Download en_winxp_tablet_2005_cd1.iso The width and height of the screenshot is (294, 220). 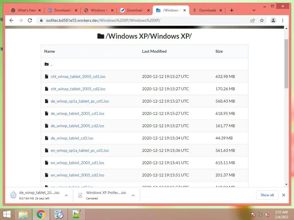click(78, 163)
